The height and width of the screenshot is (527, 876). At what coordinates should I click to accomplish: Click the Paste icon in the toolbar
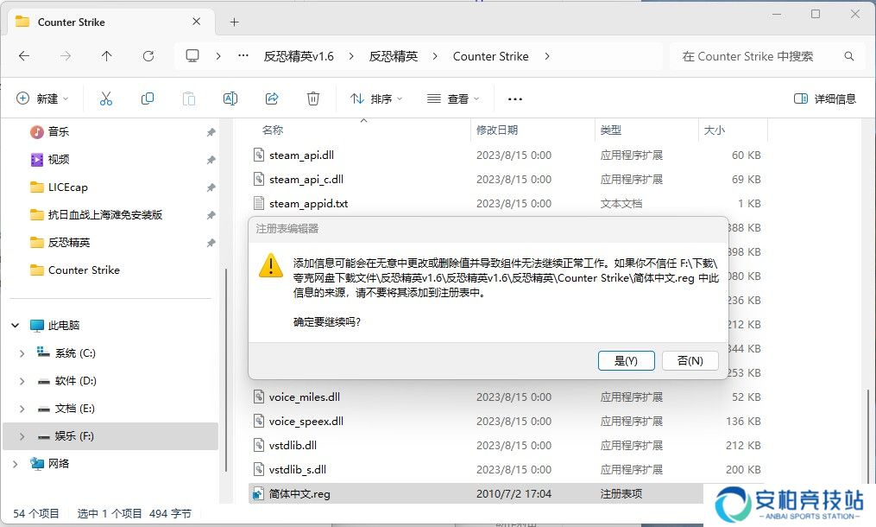[x=189, y=98]
